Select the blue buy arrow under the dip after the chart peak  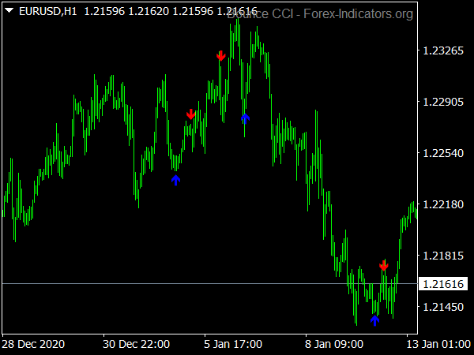[x=245, y=118]
